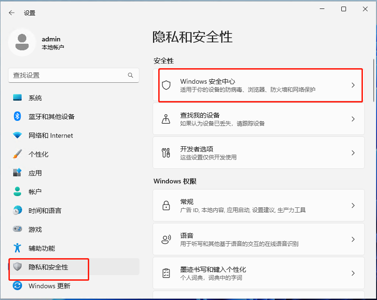Viewport: 377px width, 300px height.
Task: Expand the 语音 chevron arrow
Action: click(x=353, y=239)
